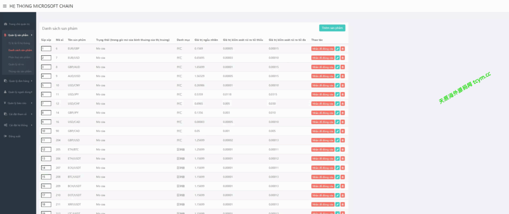This screenshot has height=214, width=509.
Task: Edit the EUR/GBP product with the pencil icon
Action: 338,48
